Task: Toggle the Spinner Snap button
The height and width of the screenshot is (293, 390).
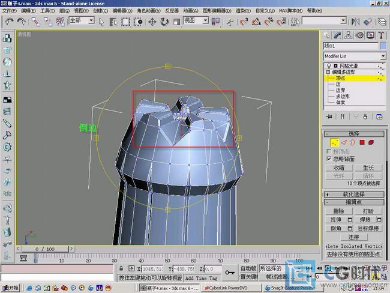Action: [281, 22]
